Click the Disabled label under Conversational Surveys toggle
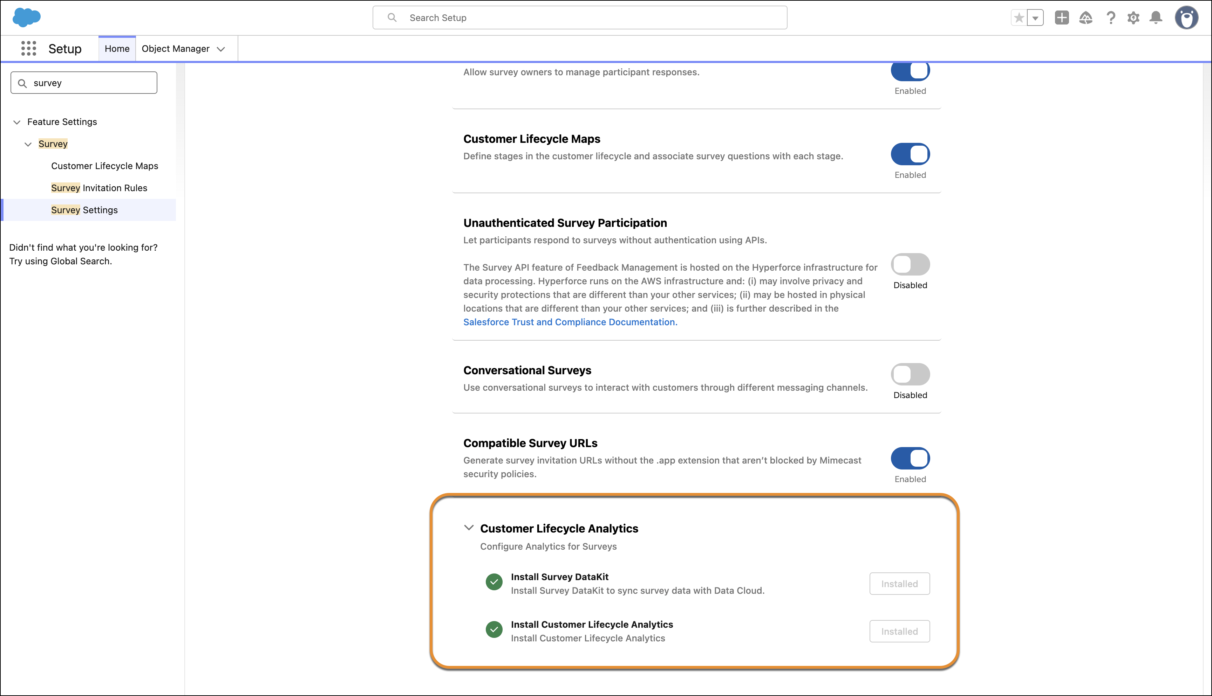The image size is (1212, 696). 910,395
